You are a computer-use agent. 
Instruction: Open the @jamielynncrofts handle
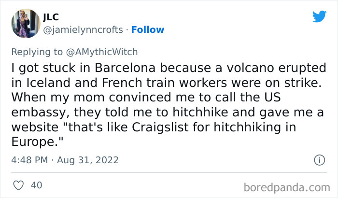point(83,29)
